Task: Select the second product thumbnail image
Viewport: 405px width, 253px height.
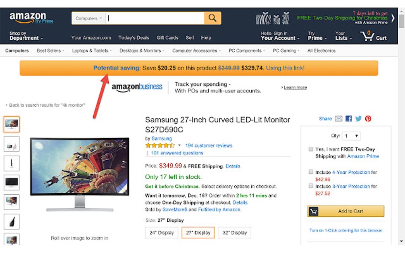Action: [12, 144]
